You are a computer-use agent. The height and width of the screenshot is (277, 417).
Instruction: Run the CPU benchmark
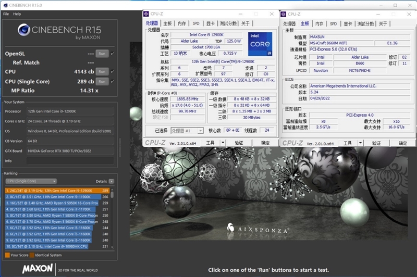click(102, 71)
